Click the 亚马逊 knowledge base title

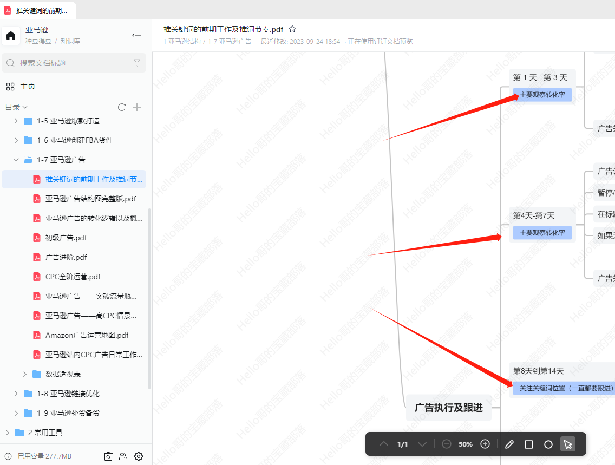pyautogui.click(x=37, y=31)
